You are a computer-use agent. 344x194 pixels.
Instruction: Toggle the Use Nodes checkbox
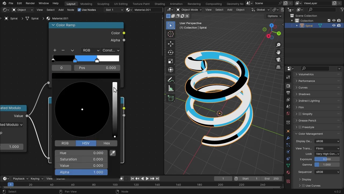click(79, 10)
